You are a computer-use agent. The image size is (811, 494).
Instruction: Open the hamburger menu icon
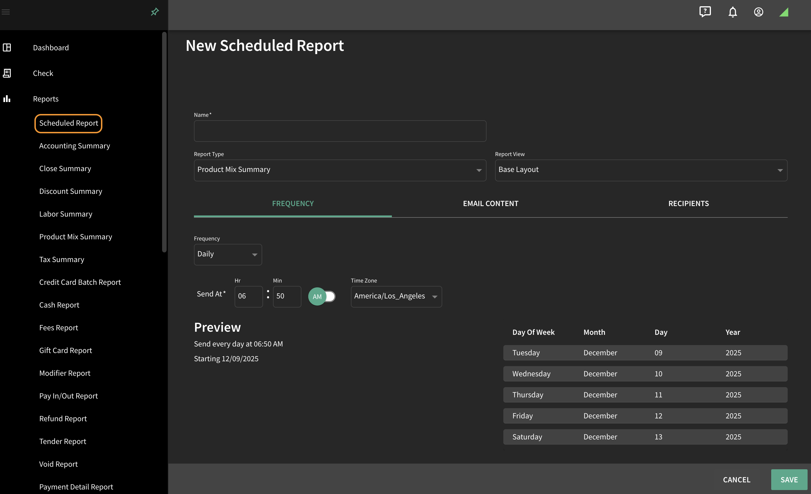pyautogui.click(x=6, y=12)
